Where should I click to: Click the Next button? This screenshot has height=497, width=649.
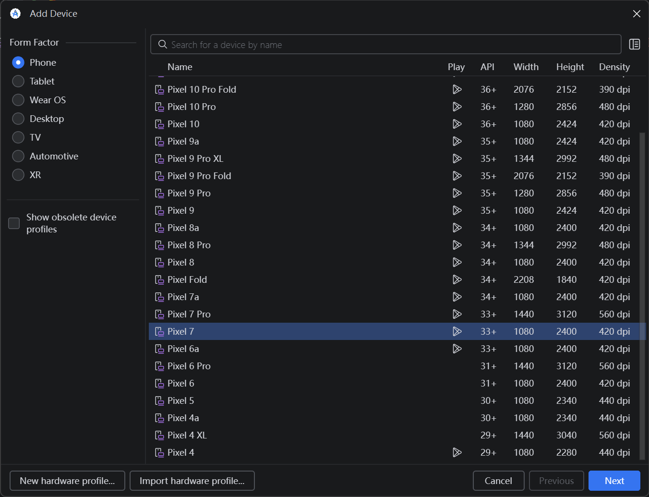click(614, 481)
